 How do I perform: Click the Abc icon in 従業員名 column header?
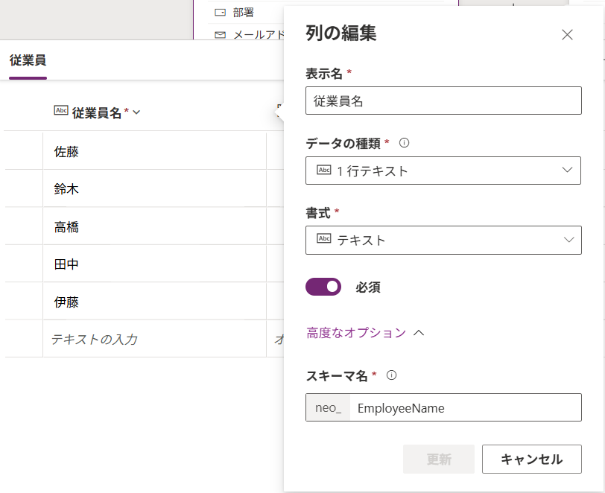(x=61, y=111)
